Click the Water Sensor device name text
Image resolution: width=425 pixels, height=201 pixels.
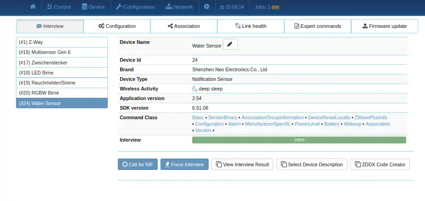click(x=206, y=46)
